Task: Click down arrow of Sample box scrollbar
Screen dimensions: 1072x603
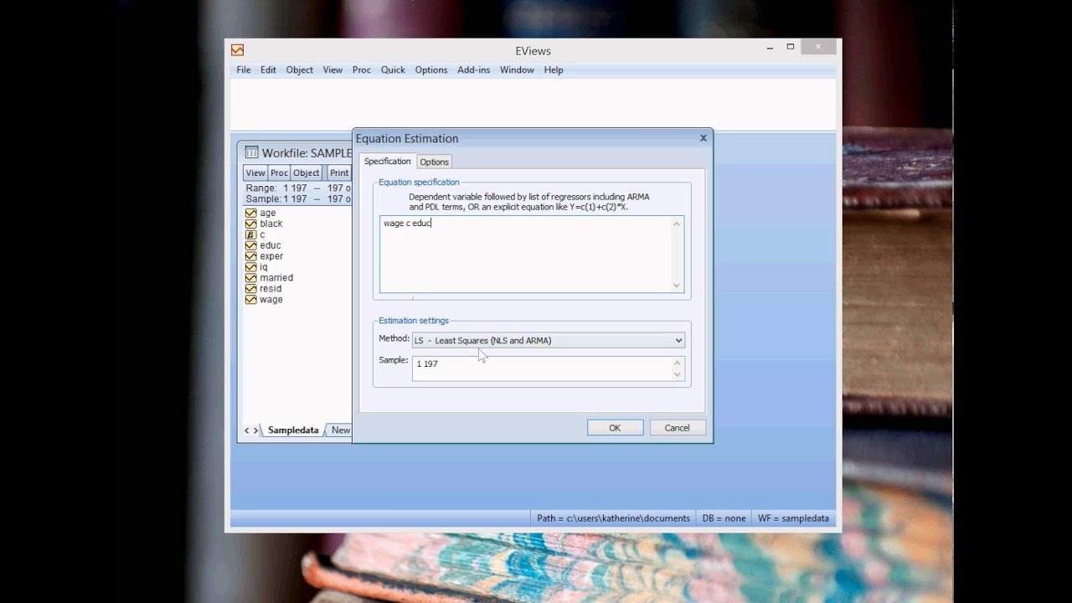Action: point(678,374)
